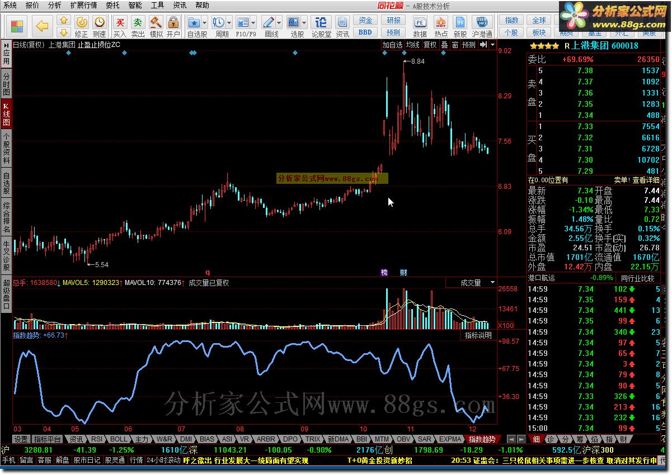This screenshot has width=672, height=475.
Task: Expand the 周期 period dropdown arrow
Action: point(229,23)
